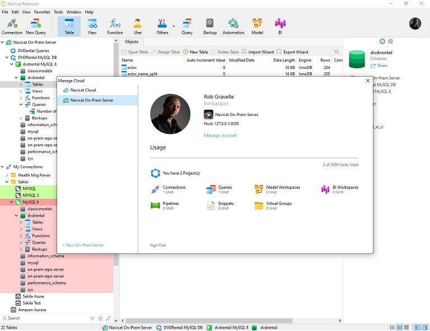Expand the Tables node under dvdrental
Viewport: 430px width, 331px height.
(x=21, y=85)
